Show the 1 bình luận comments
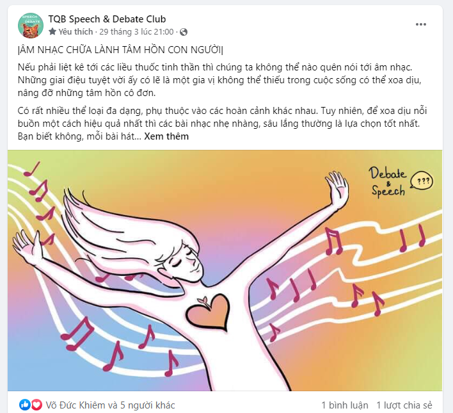This screenshot has width=453, height=413. (x=345, y=405)
